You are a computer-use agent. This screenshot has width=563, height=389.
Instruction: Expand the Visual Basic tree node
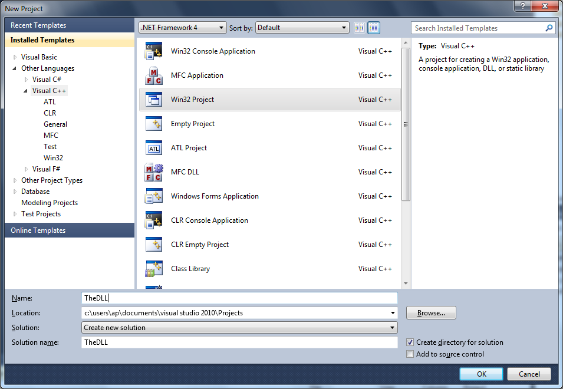coord(15,57)
